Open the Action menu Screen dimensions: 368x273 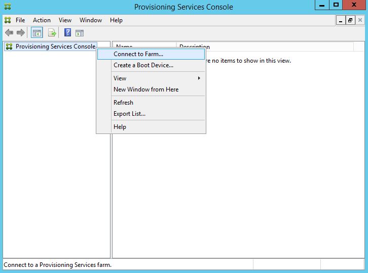pos(42,20)
